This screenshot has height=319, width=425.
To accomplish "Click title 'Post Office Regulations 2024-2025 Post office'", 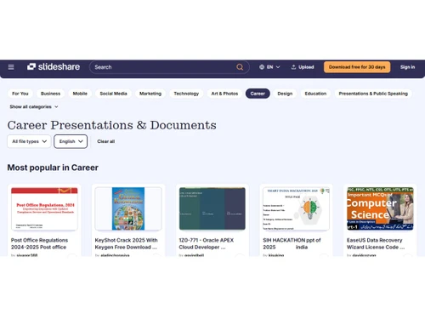I will point(39,243).
